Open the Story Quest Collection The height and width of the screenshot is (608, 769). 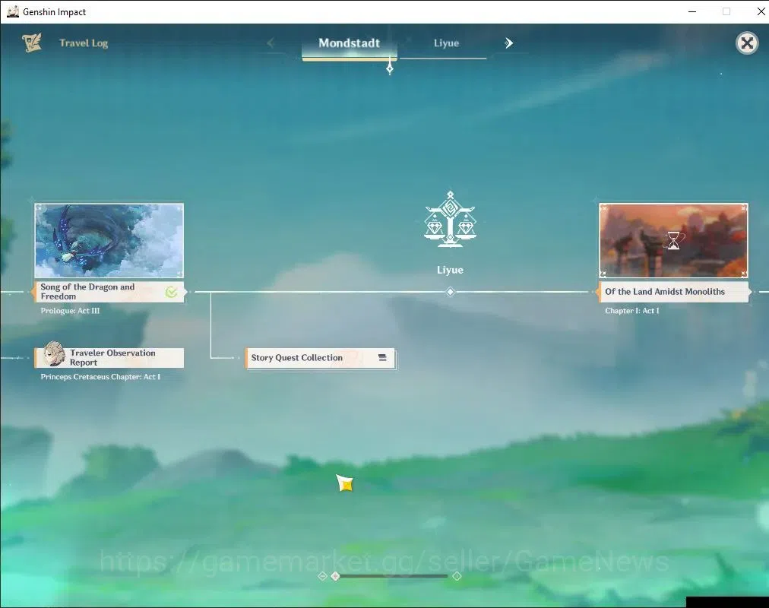(x=320, y=358)
